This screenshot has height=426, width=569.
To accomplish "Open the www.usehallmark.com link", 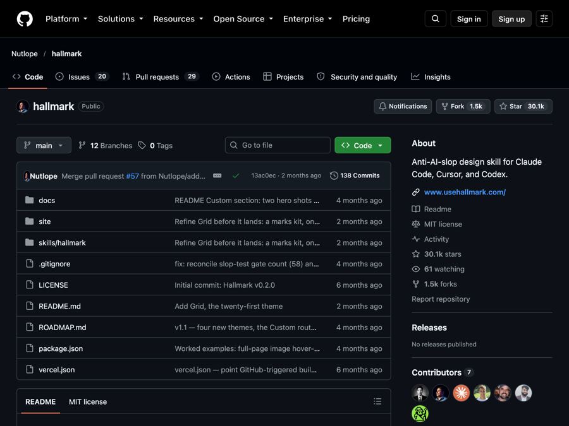I will coord(465,192).
